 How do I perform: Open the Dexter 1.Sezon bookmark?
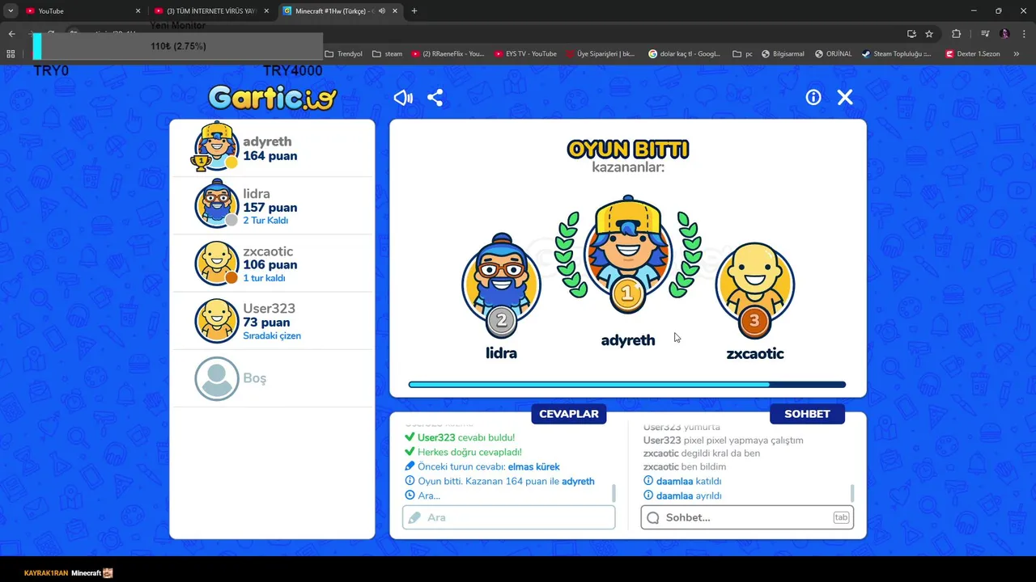(x=972, y=54)
